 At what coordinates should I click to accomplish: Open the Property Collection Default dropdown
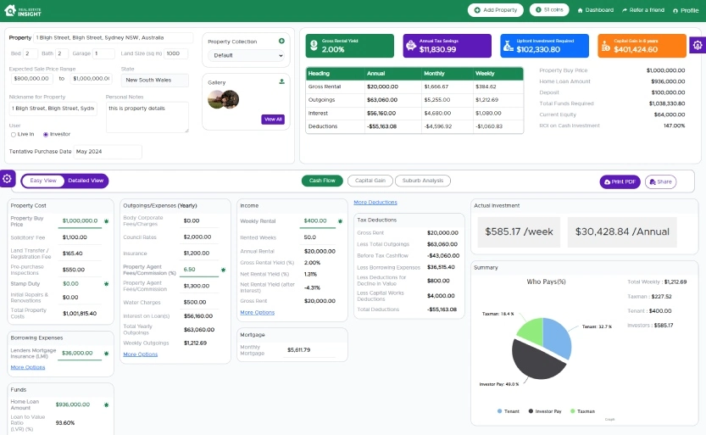click(x=246, y=55)
